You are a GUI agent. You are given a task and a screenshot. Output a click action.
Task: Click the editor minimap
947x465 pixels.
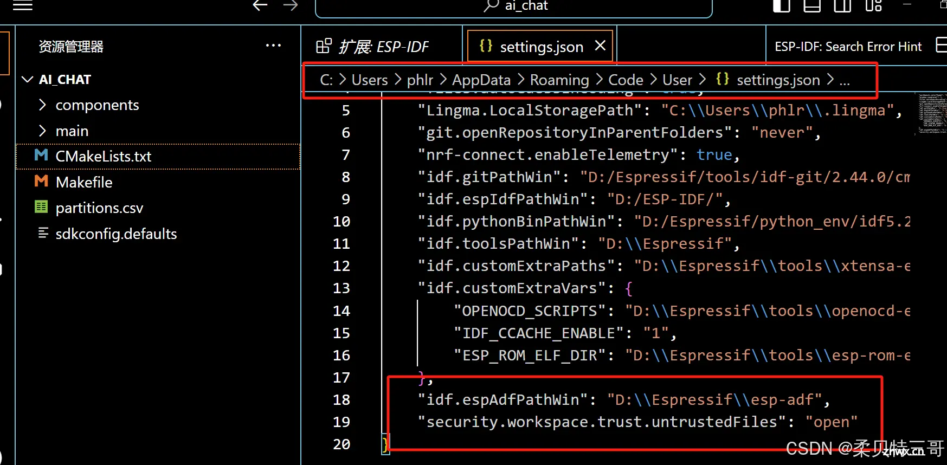pos(931,114)
